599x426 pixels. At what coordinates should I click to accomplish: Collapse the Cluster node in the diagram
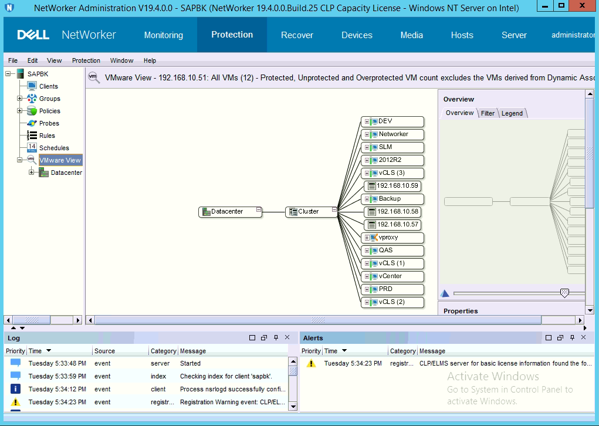pyautogui.click(x=334, y=209)
